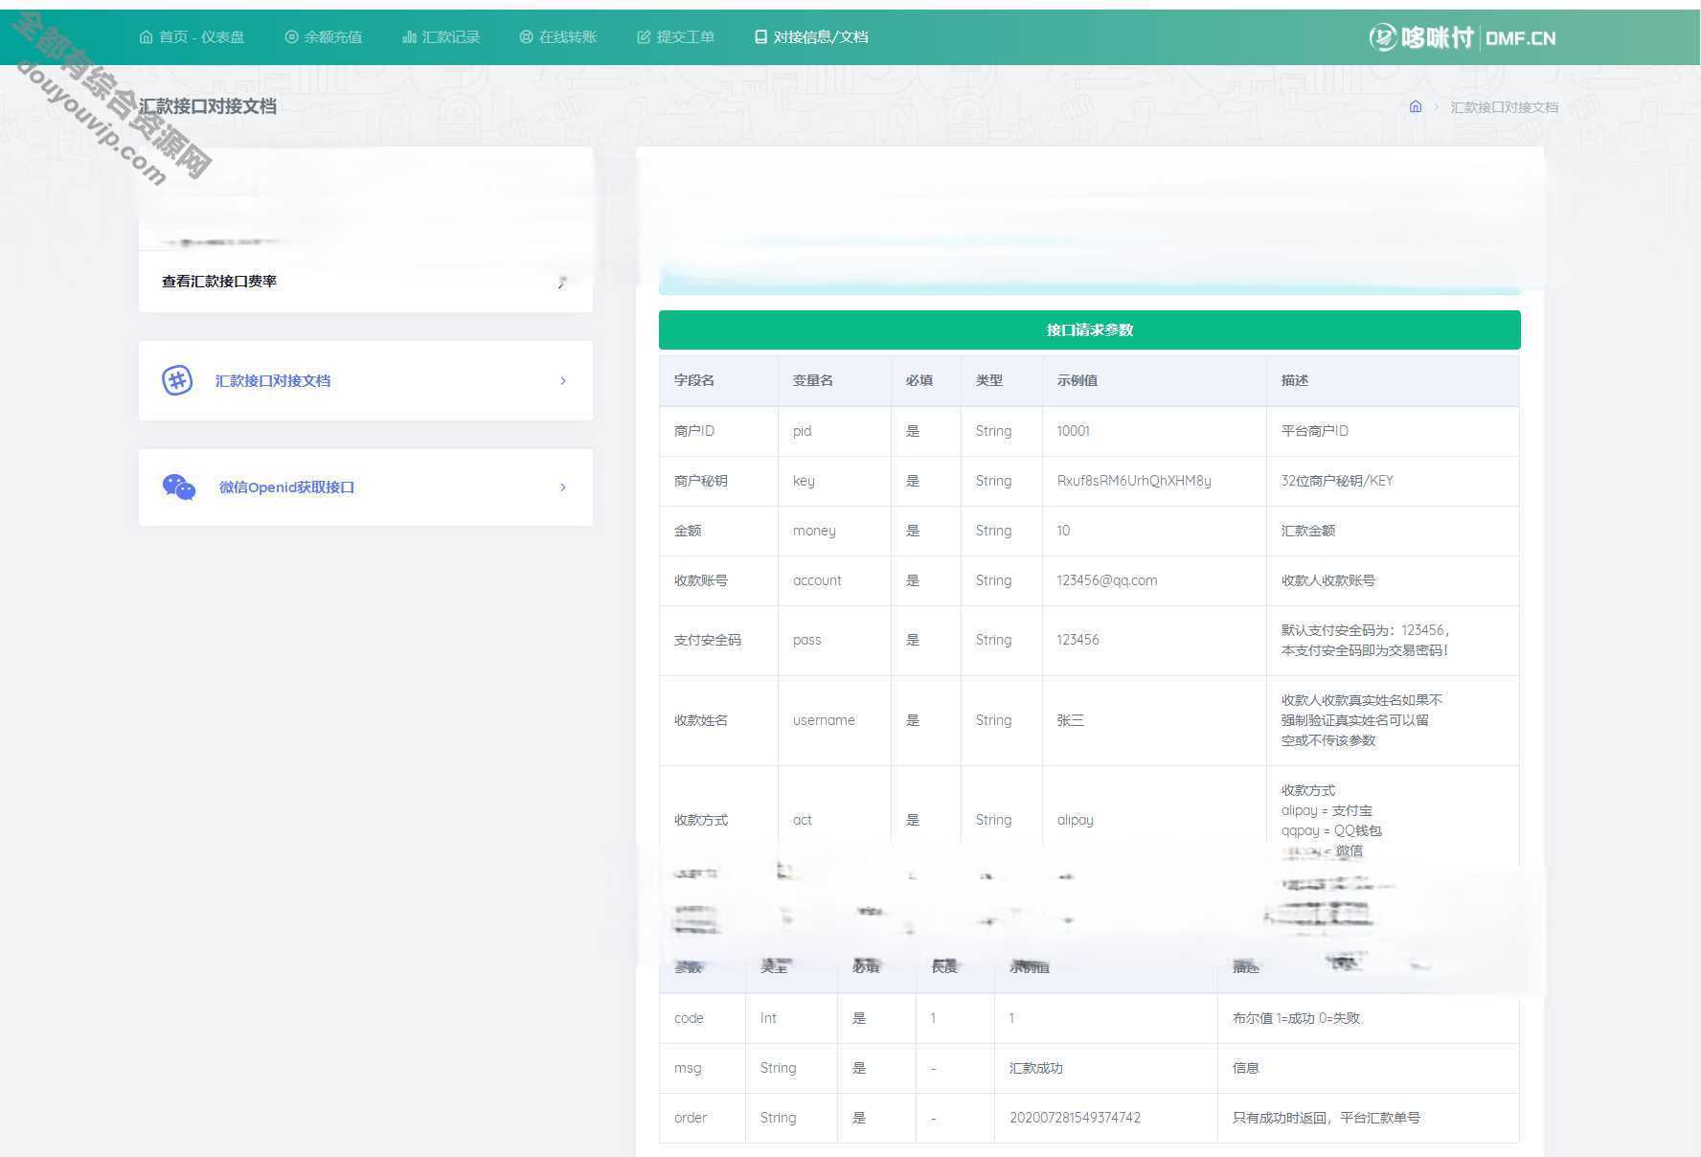This screenshot has height=1157, width=1701.
Task: Click example value 张三
Action: coord(1071,720)
